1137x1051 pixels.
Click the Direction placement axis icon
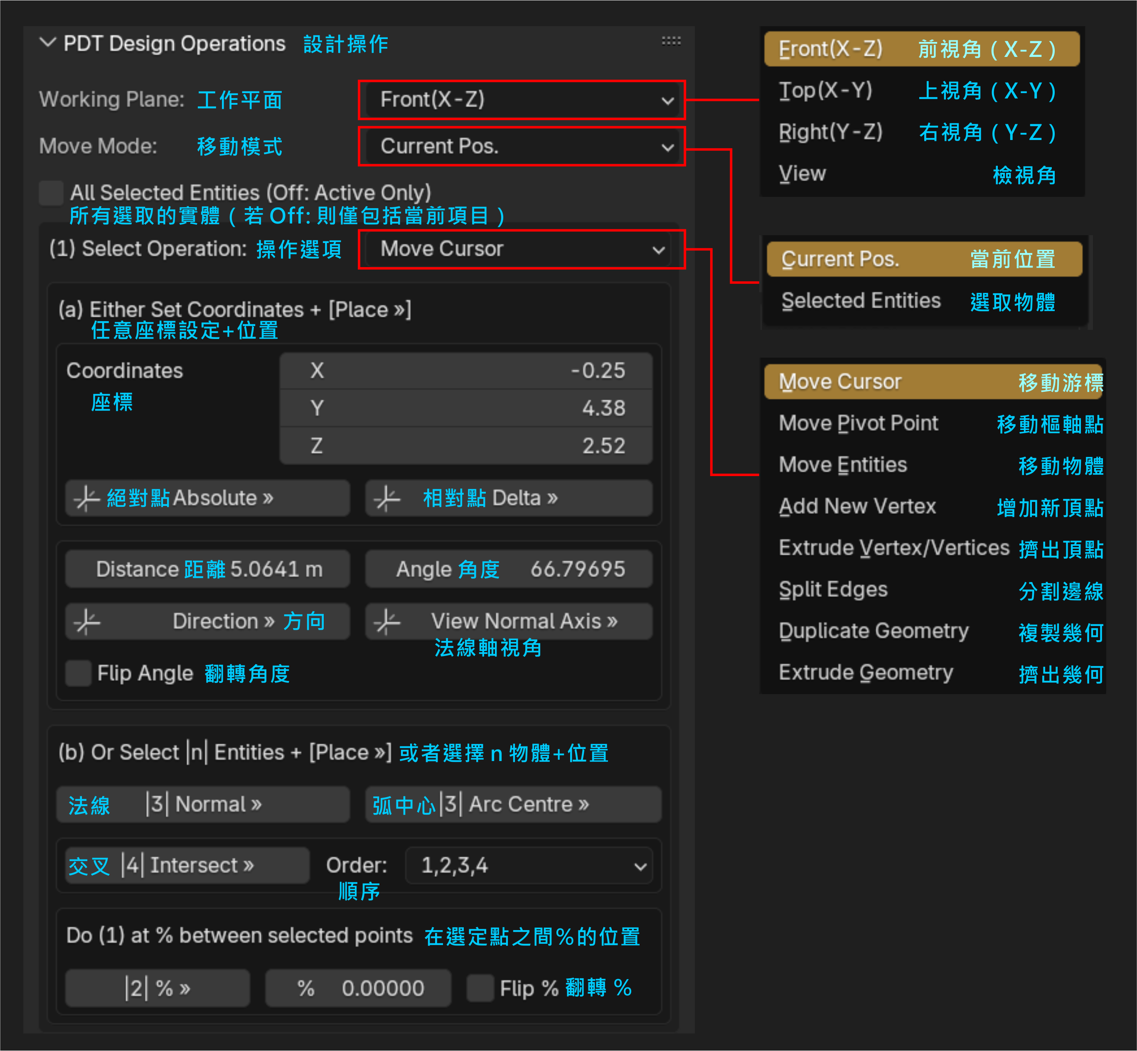click(86, 621)
